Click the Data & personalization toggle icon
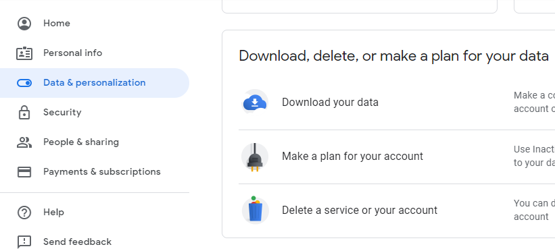This screenshot has width=555, height=251. [24, 83]
